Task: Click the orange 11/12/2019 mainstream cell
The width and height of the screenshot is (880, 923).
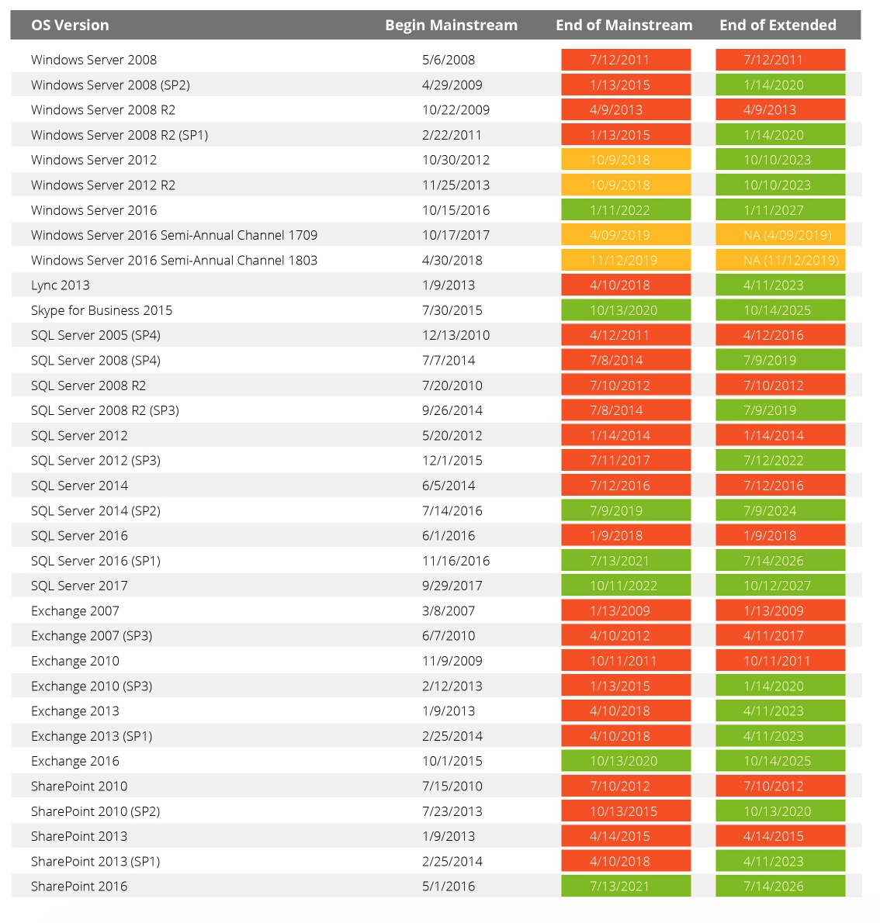Action: pyautogui.click(x=625, y=261)
